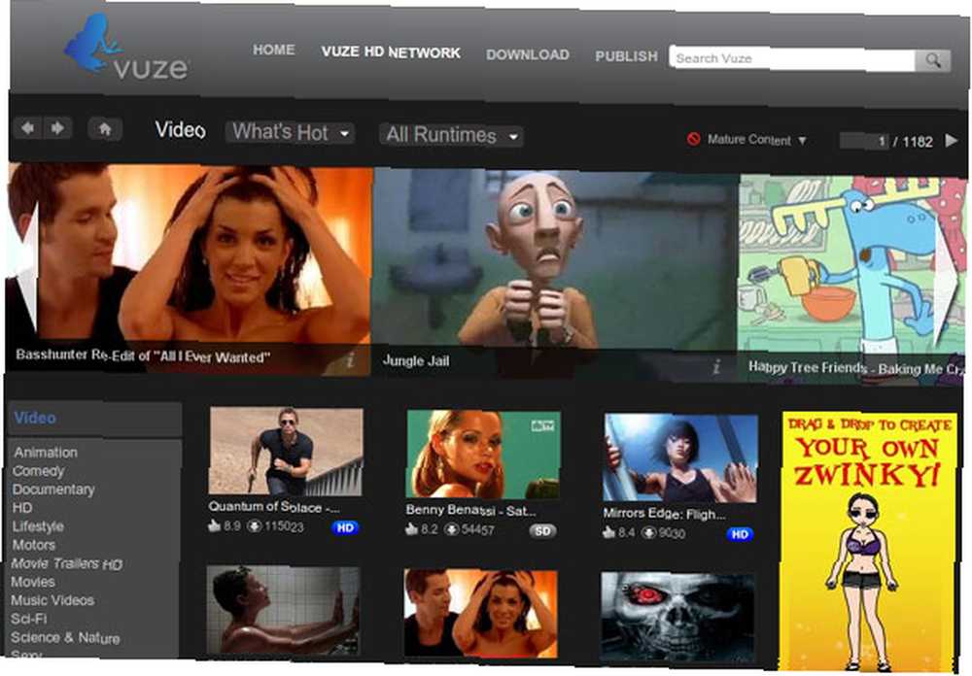
Task: Browse the Science & Nature category
Action: coord(65,637)
